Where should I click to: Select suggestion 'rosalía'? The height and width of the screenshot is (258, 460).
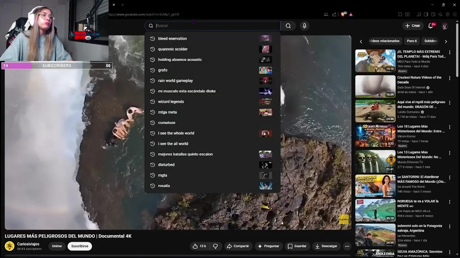(212, 186)
